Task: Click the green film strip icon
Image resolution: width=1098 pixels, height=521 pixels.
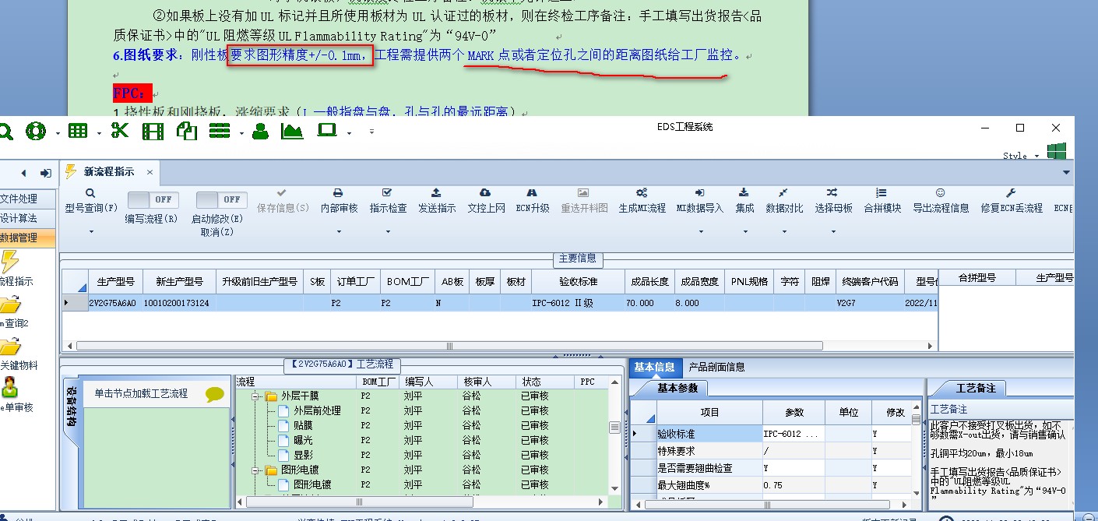Action: pos(153,131)
